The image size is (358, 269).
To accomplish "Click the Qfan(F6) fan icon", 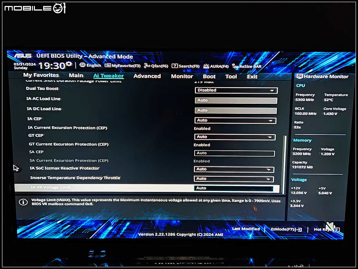I will [147, 66].
